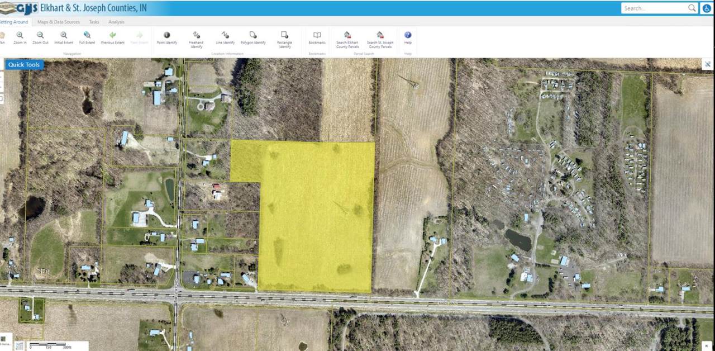Select the Line Identify tool

(225, 37)
